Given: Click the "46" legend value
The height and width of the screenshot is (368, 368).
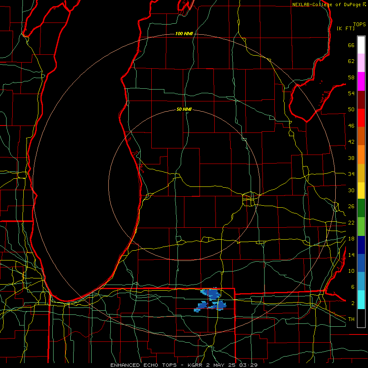Looking at the screenshot, I should [x=351, y=126].
